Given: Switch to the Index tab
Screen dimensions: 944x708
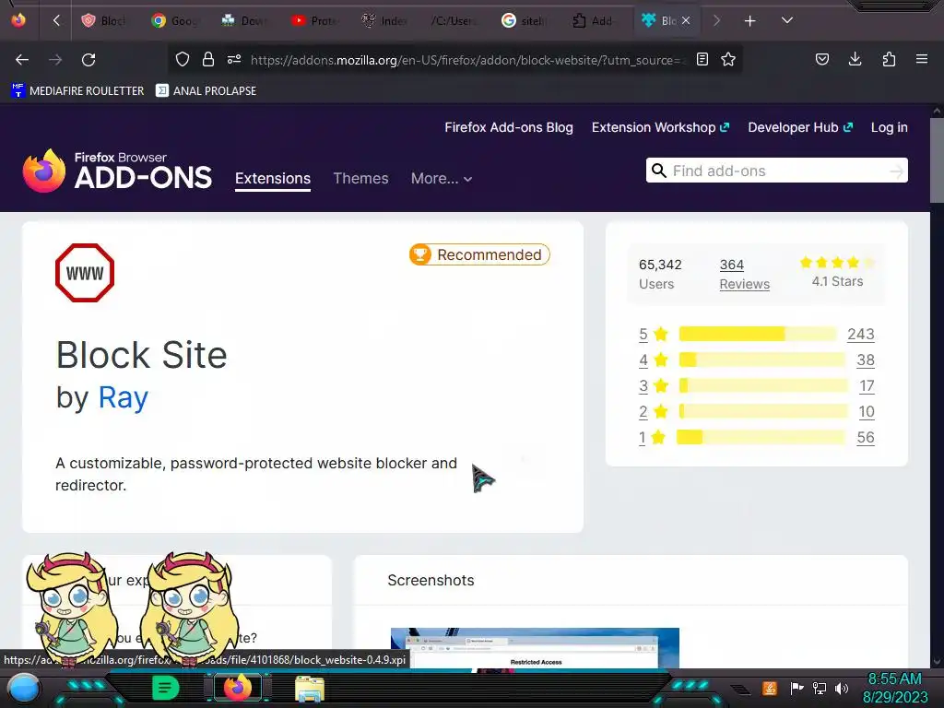Looking at the screenshot, I should tap(384, 21).
